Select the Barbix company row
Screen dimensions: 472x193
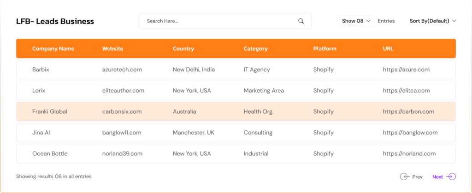pos(236,70)
